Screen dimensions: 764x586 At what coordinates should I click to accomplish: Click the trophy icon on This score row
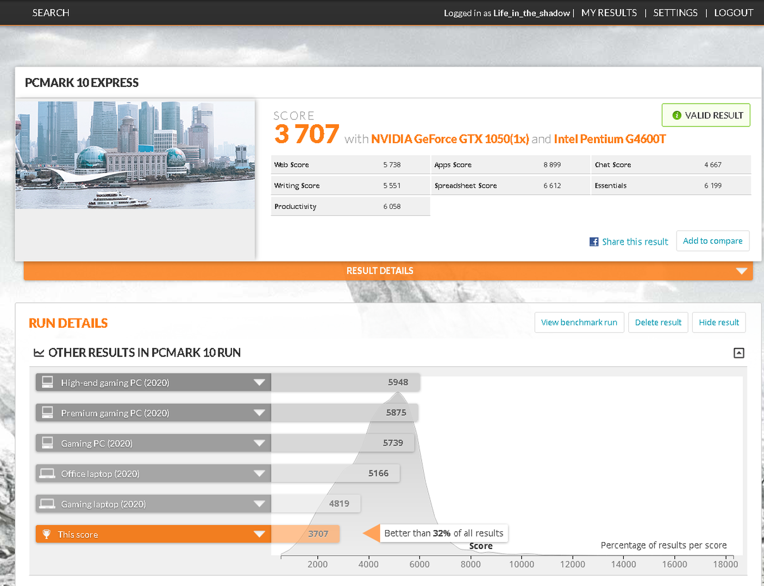point(47,534)
